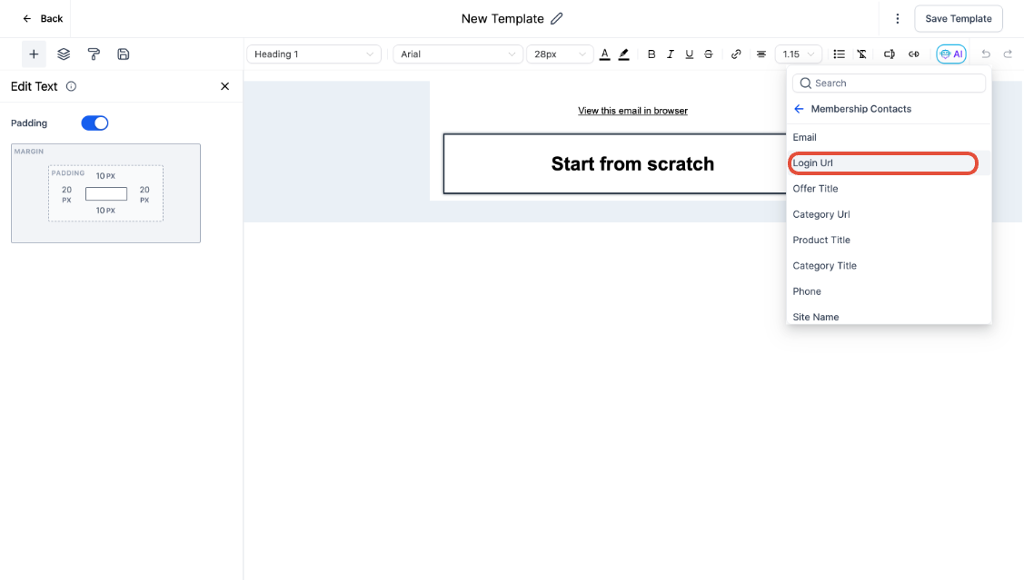Open the layers panel icon
The height and width of the screenshot is (580, 1024).
coord(64,54)
